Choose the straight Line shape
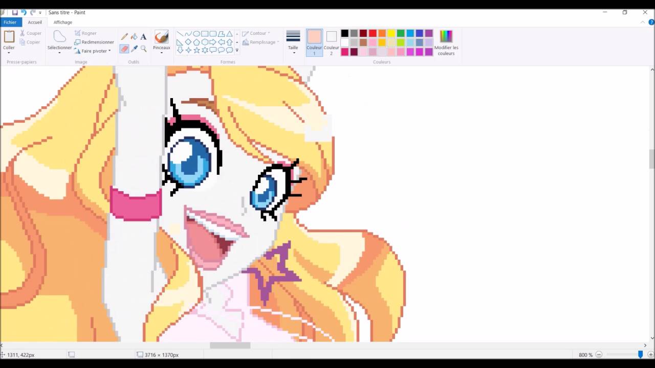 coord(180,34)
